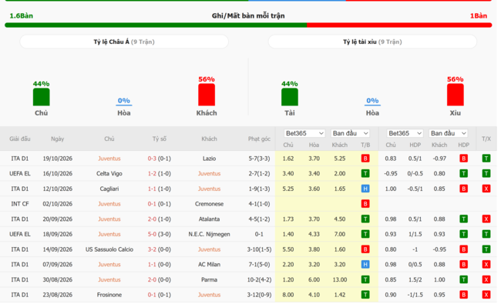Open Cagliari team link
The width and height of the screenshot is (501, 304).
109,189
